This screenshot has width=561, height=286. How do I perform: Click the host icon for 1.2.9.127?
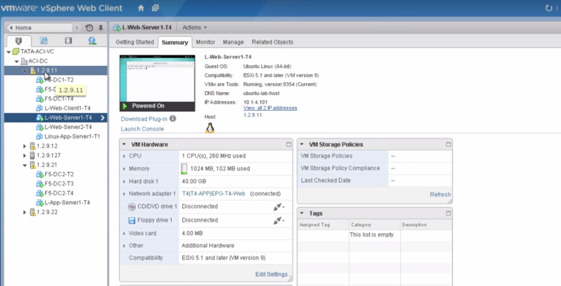pos(32,155)
